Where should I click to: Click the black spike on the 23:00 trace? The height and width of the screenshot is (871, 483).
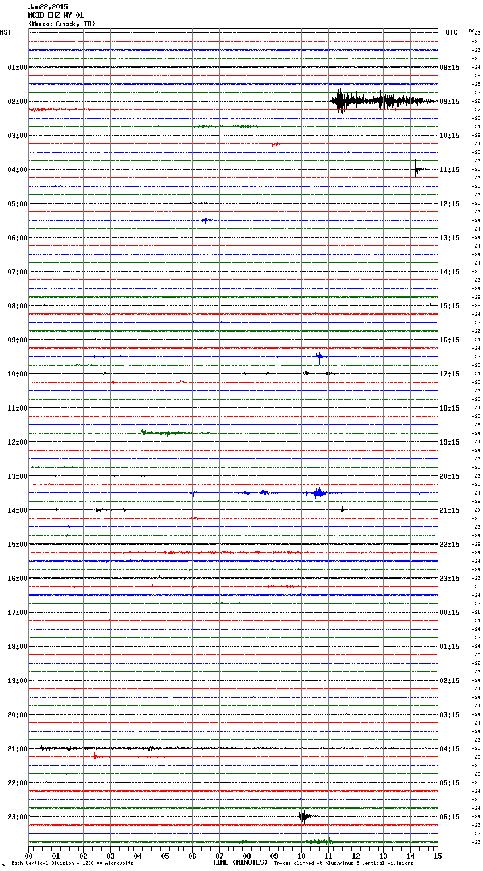(x=303, y=816)
